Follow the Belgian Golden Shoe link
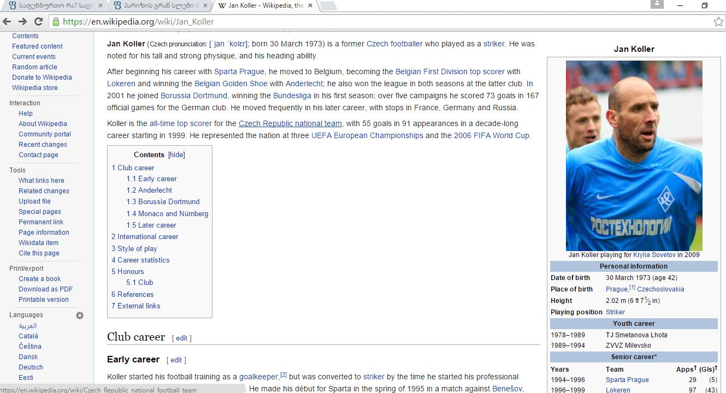 coord(231,84)
